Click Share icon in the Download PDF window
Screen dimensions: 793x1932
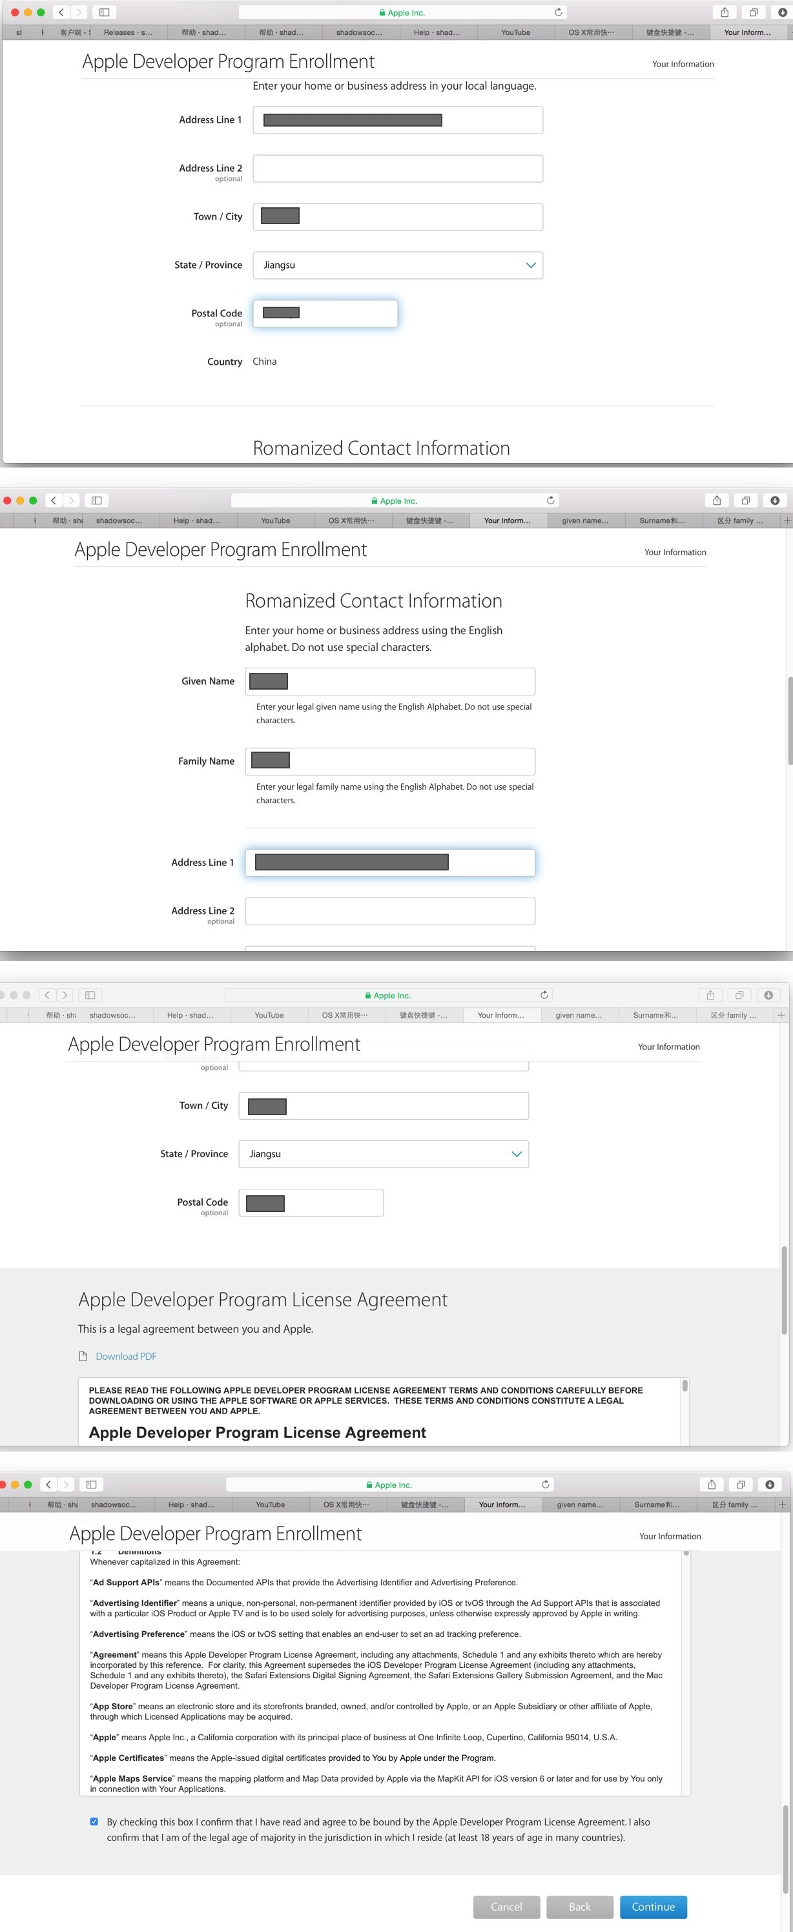[710, 995]
